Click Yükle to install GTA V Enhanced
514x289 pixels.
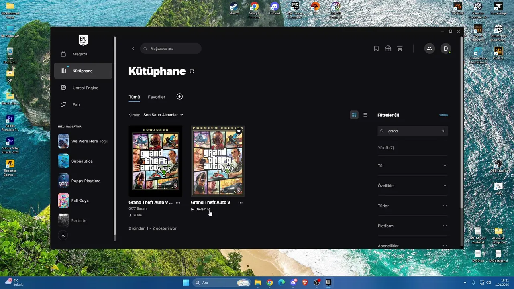(x=135, y=215)
